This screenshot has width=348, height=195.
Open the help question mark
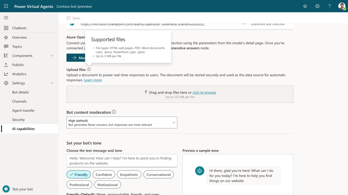[330, 6]
